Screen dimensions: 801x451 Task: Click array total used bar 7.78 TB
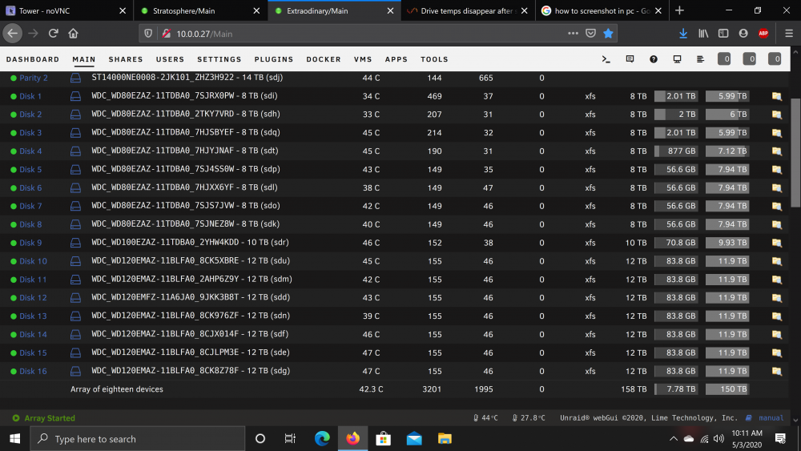tap(676, 389)
